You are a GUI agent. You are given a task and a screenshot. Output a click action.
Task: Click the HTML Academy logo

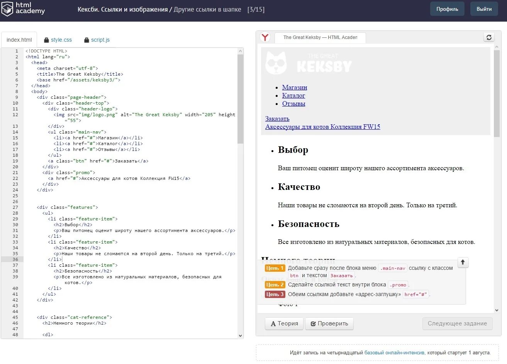pos(23,8)
